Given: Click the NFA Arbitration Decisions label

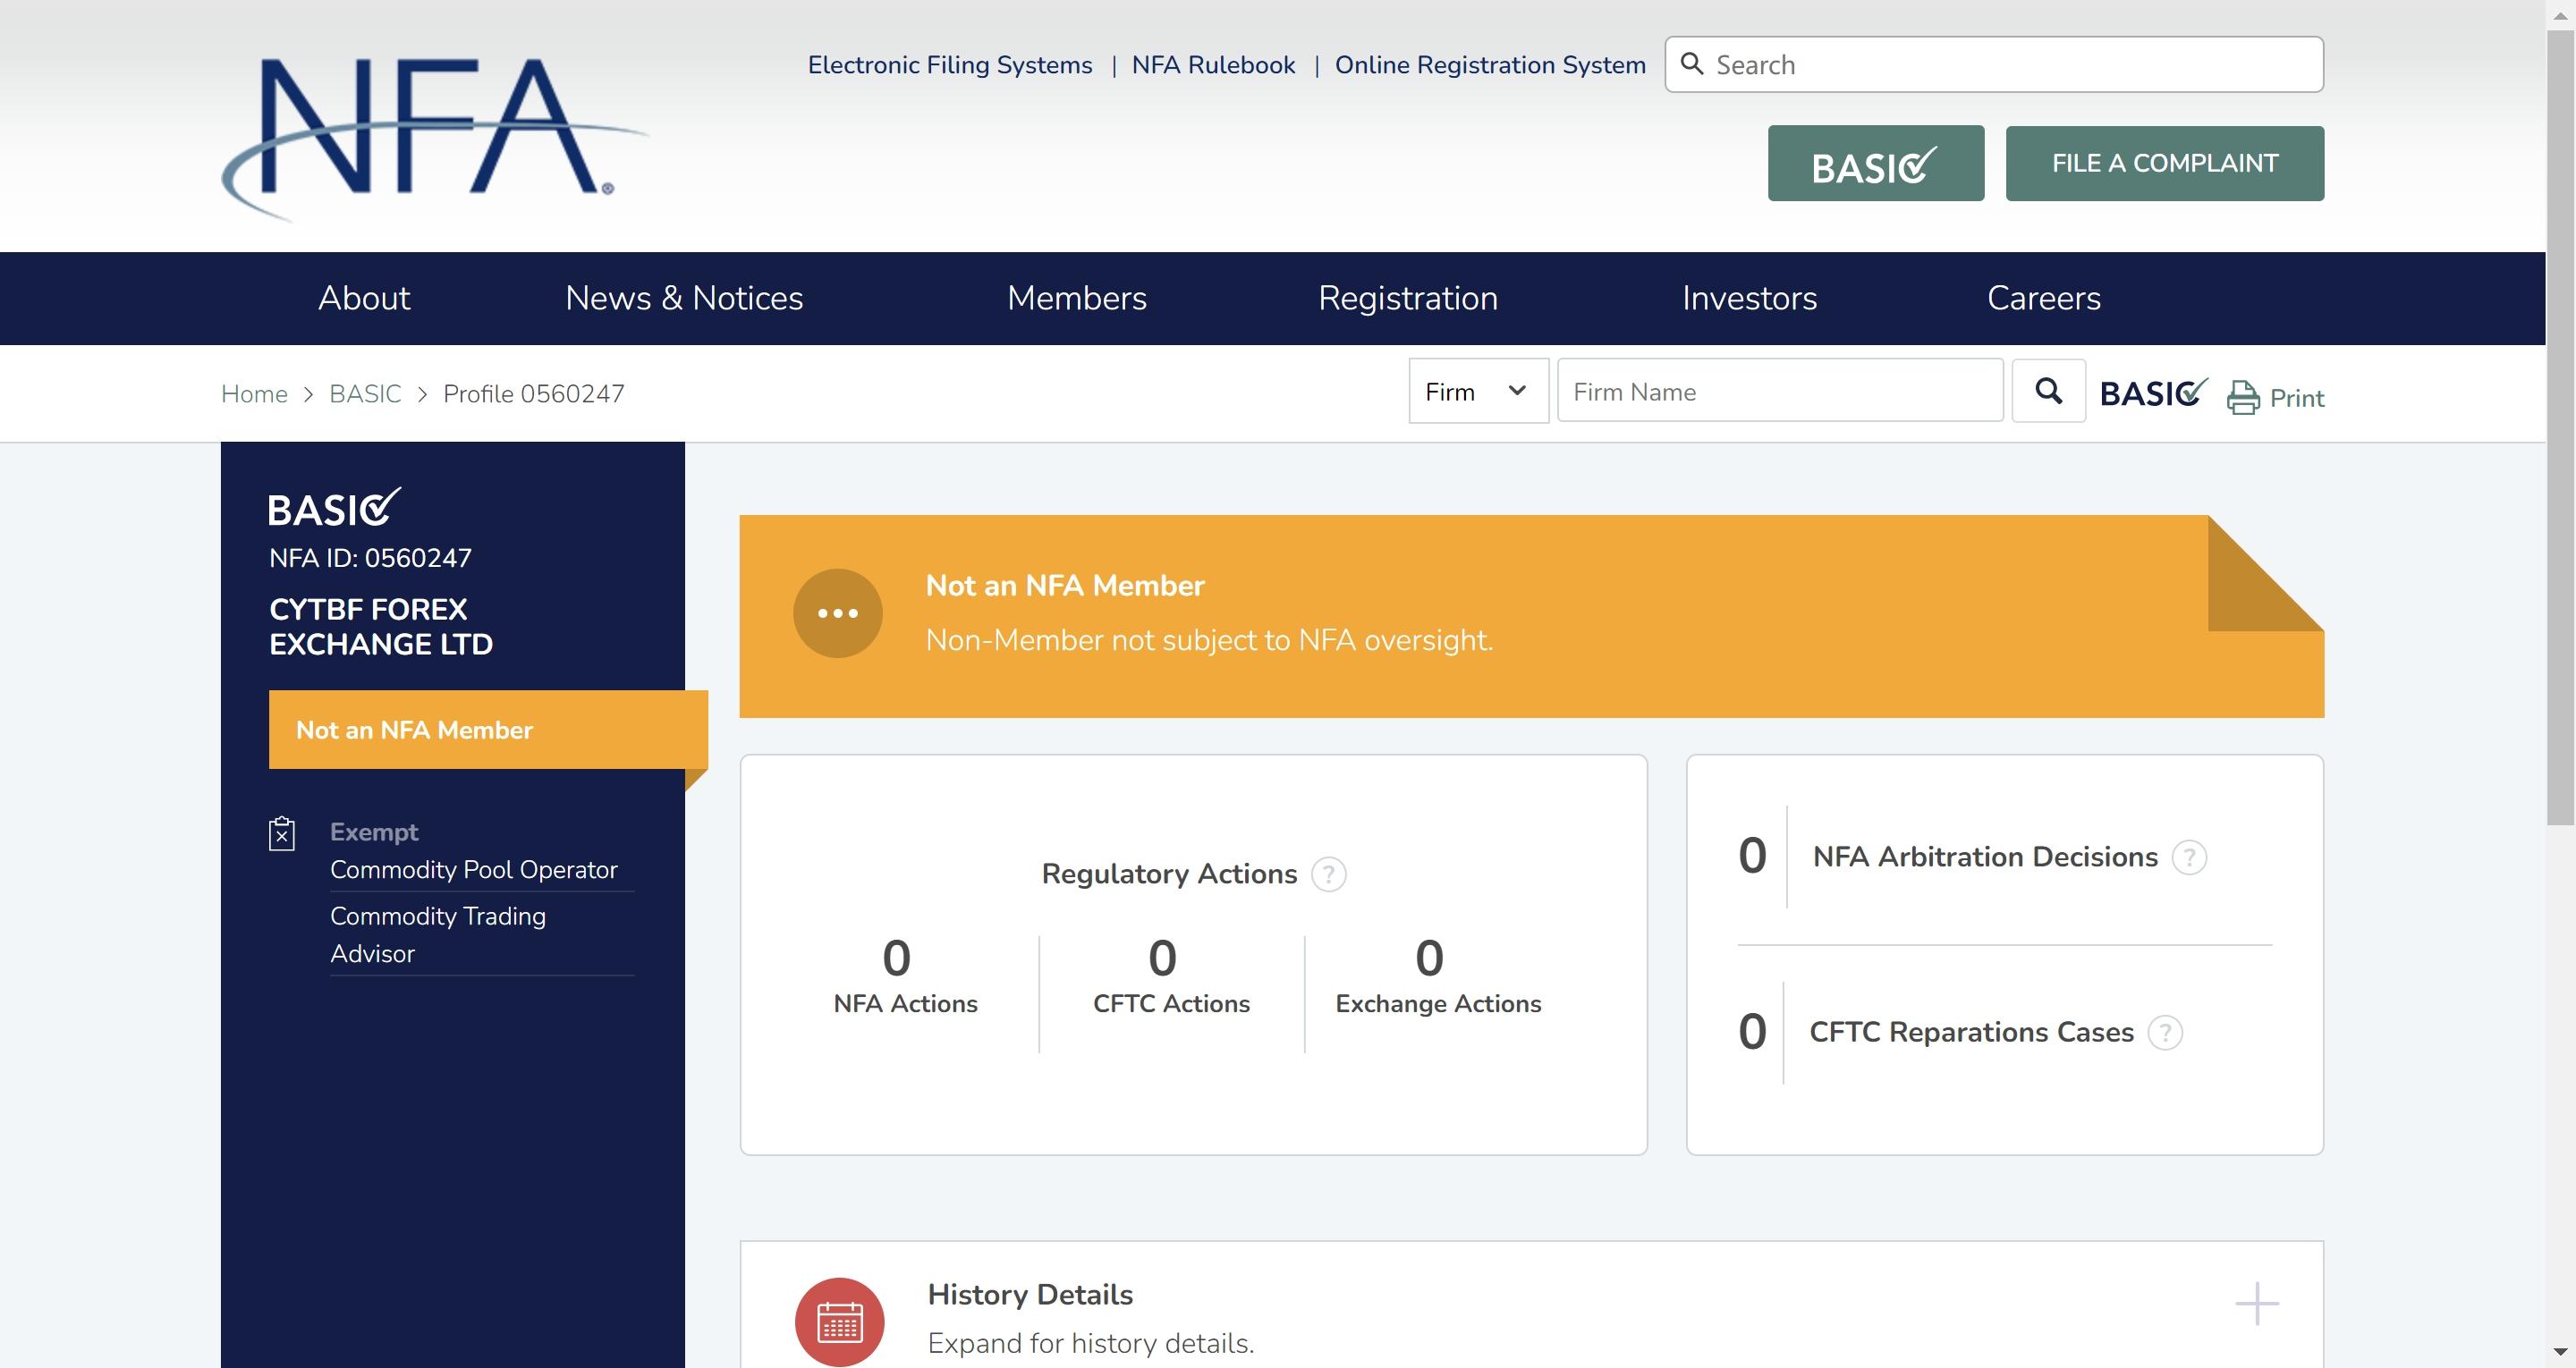Looking at the screenshot, I should 1985,857.
